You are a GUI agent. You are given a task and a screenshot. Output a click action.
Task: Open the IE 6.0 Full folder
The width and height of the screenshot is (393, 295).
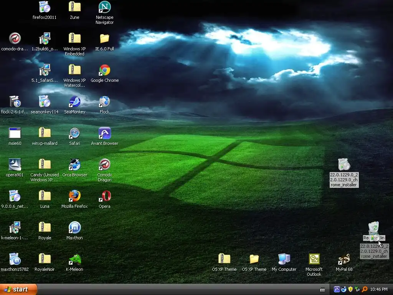click(104, 39)
